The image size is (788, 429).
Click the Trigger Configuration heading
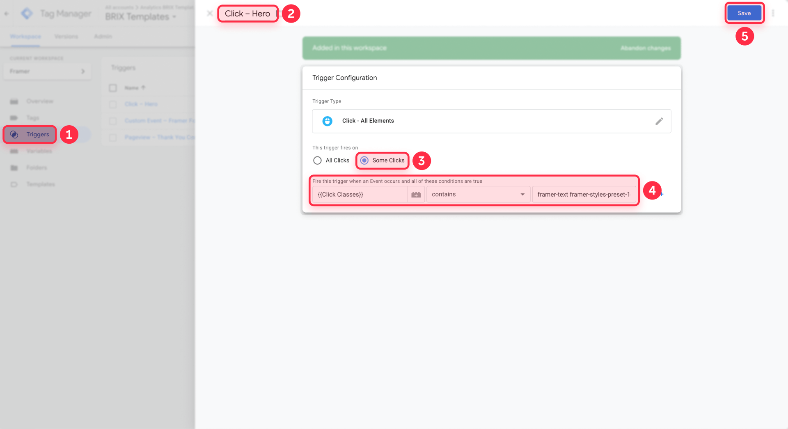click(x=344, y=78)
